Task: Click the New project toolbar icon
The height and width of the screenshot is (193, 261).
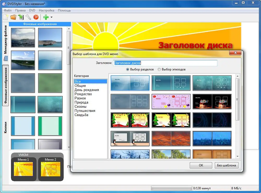Action: pyautogui.click(x=5, y=17)
